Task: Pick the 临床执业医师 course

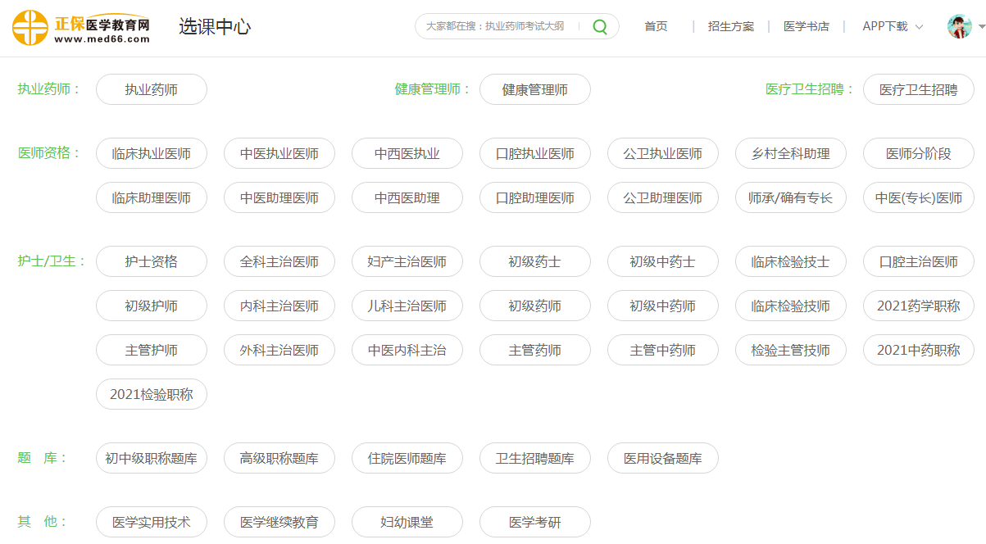Action: point(152,153)
